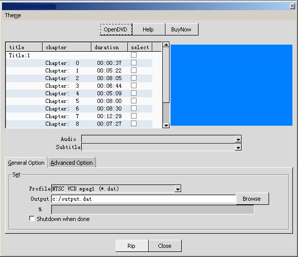Switch to the General Option tab
Image resolution: width=298 pixels, height=257 pixels.
tap(26, 163)
